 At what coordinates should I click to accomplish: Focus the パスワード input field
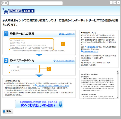pos(28,71)
